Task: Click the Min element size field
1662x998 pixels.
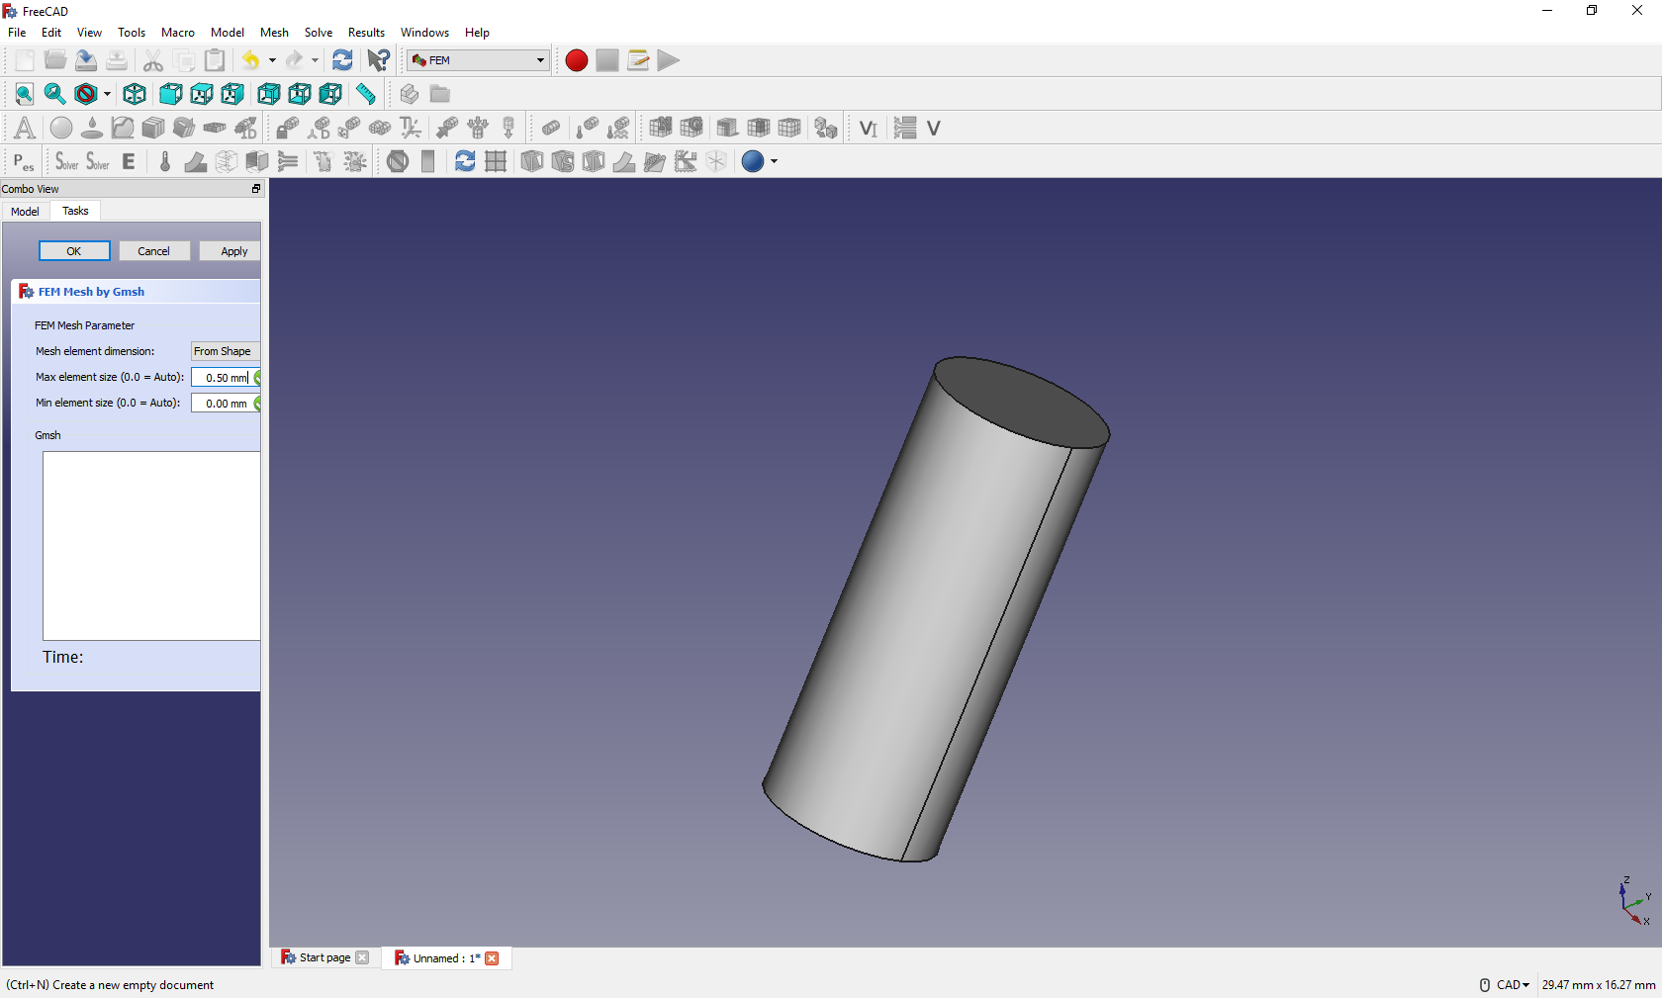Action: [225, 404]
